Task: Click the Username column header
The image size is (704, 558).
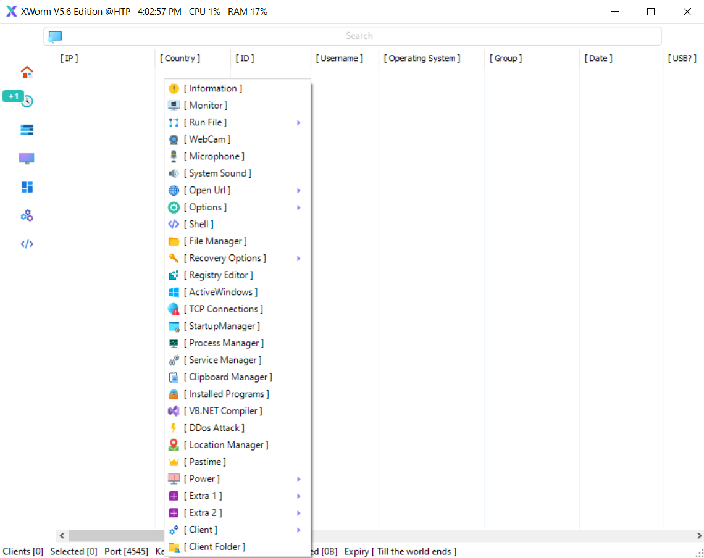Action: coord(339,59)
